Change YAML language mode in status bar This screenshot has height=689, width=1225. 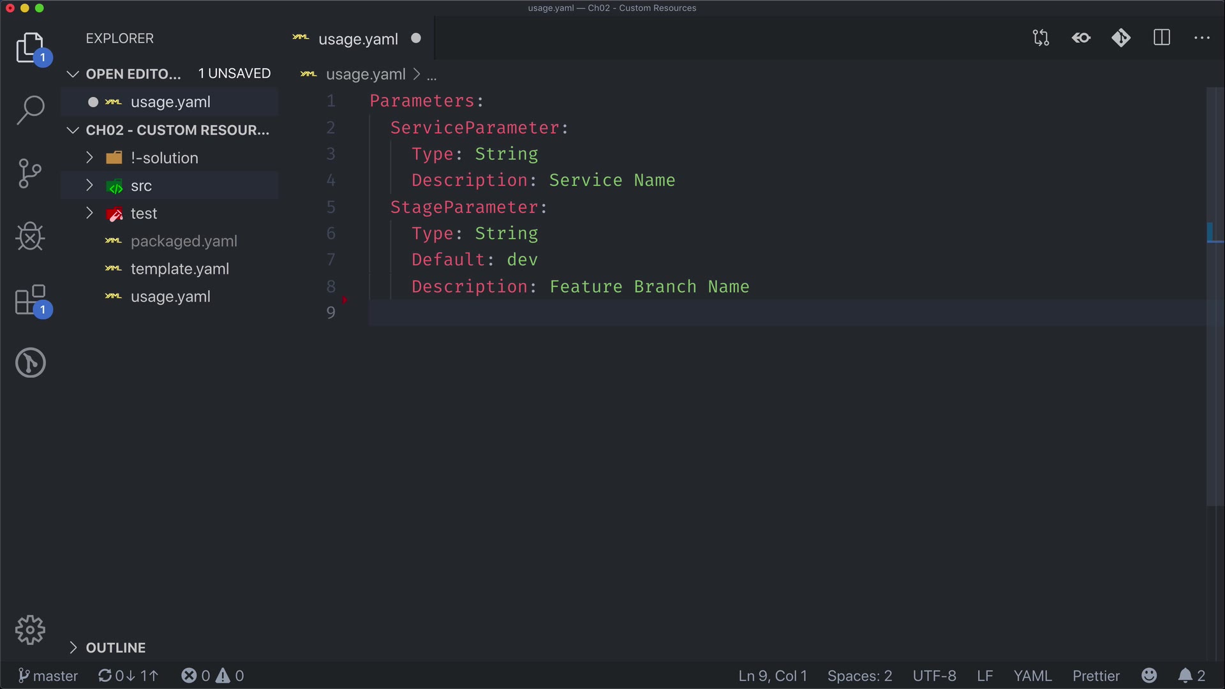[1032, 676]
